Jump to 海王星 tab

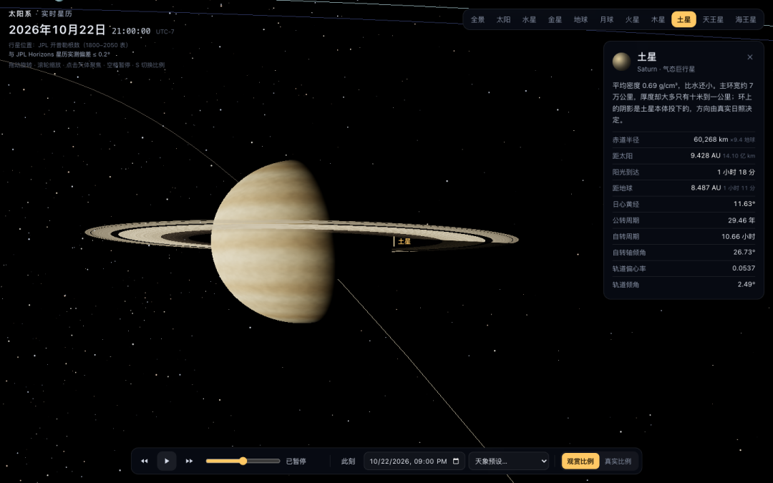point(745,20)
